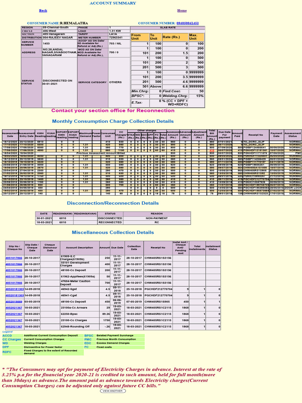Click the '405-Vanagaram' section value
Image resolution: width=302 pixels, height=403 pixels.
[53, 34]
